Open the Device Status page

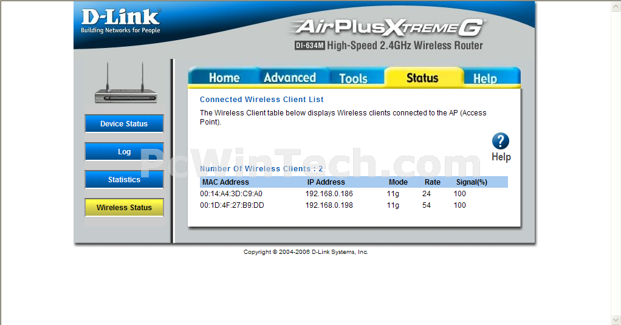point(124,123)
